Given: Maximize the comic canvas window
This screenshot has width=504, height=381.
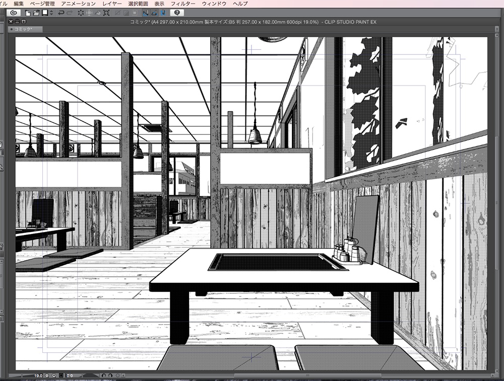Looking at the screenshot, I should pos(24,22).
